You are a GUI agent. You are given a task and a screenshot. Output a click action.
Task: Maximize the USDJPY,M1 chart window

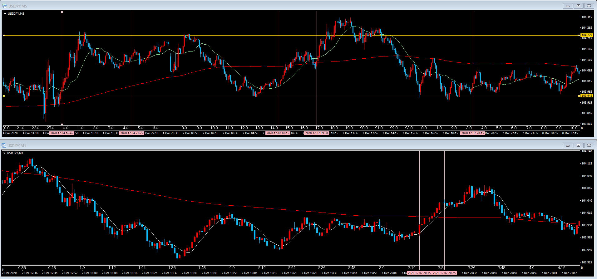click(x=578, y=145)
